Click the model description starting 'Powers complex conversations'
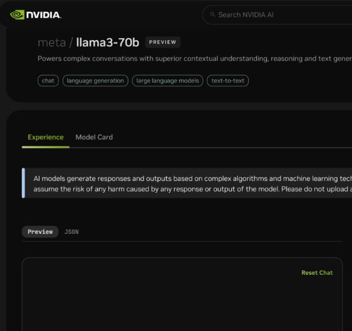The image size is (352, 331). (195, 58)
